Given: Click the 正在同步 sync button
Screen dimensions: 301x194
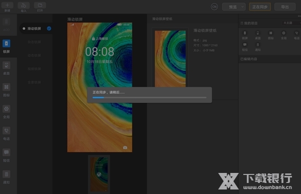Looking at the screenshot, I should tap(260, 7).
